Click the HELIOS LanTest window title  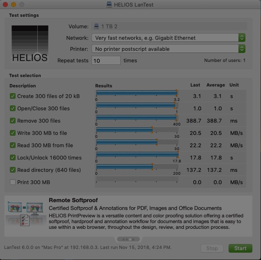click(x=134, y=5)
